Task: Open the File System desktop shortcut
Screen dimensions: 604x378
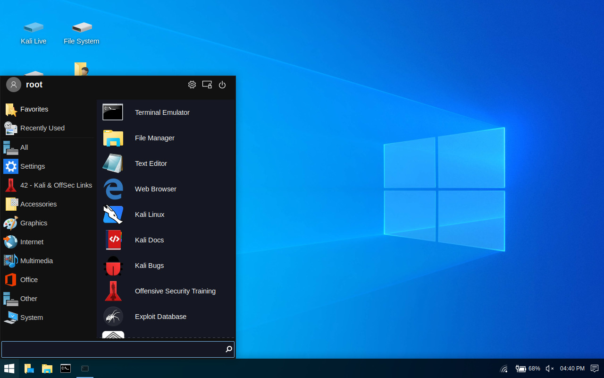Action: [x=81, y=31]
